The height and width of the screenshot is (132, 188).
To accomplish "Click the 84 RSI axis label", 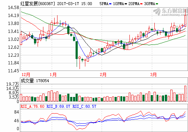I will pyautogui.click(x=17, y=112).
